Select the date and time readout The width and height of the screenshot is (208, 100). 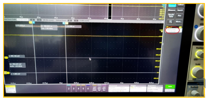(170, 90)
